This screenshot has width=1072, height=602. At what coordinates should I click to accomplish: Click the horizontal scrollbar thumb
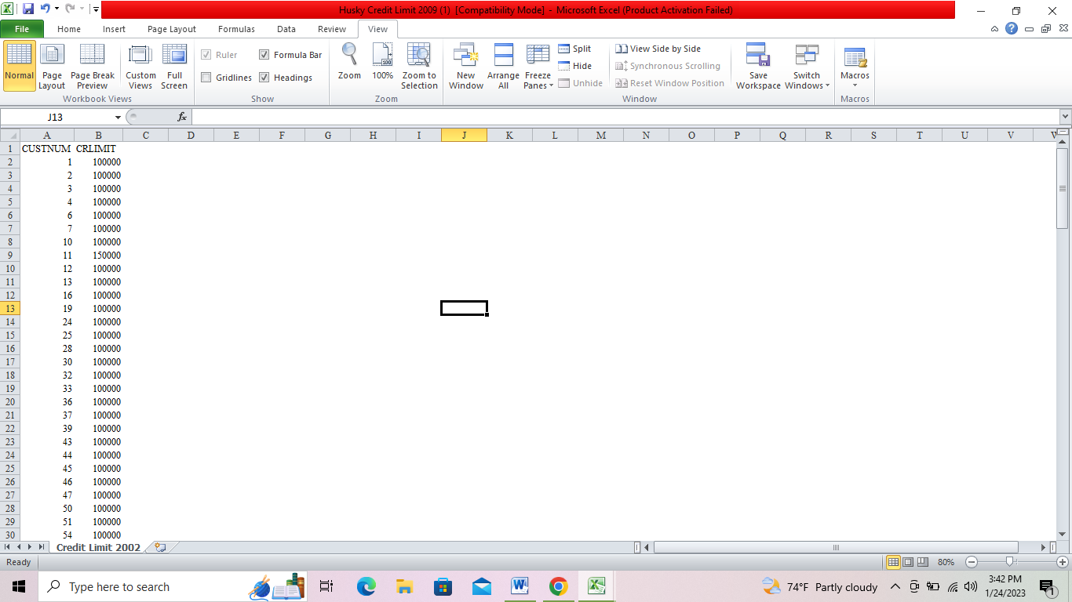(x=836, y=547)
